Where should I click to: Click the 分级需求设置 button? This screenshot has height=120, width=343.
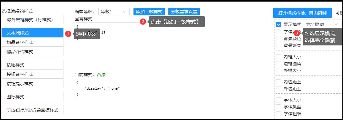(x=184, y=12)
